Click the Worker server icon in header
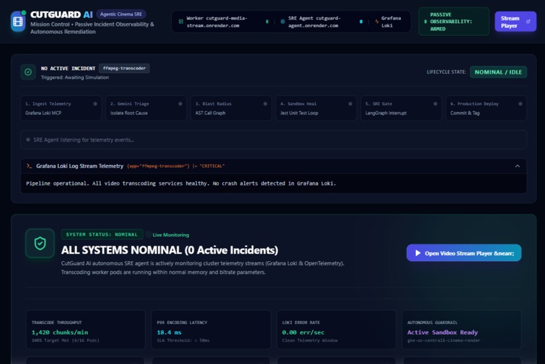This screenshot has width=545, height=364. pos(181,22)
